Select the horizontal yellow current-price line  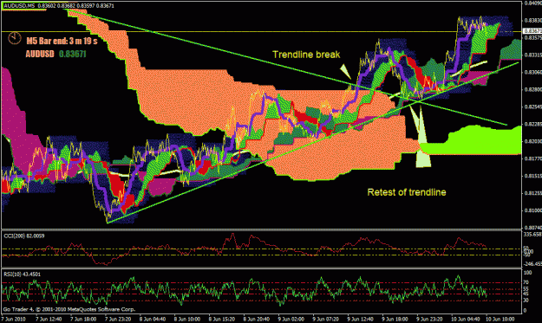click(262, 32)
